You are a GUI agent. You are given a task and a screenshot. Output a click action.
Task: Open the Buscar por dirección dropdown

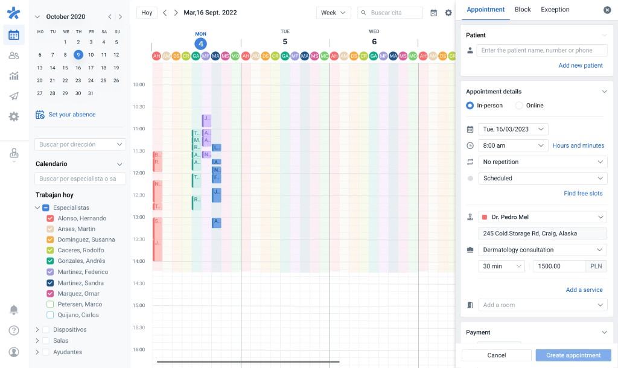pos(80,144)
